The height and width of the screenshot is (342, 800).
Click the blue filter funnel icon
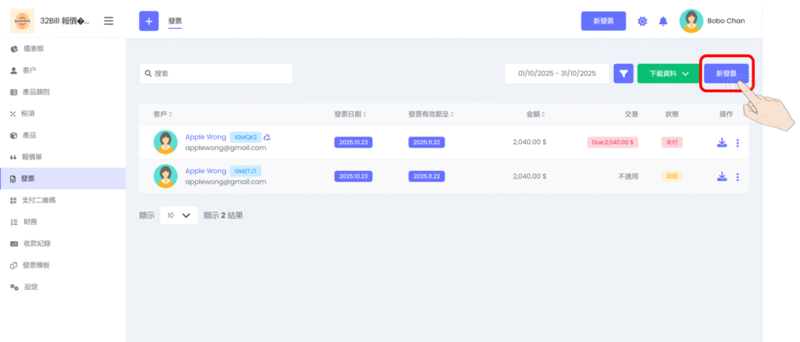(x=623, y=73)
